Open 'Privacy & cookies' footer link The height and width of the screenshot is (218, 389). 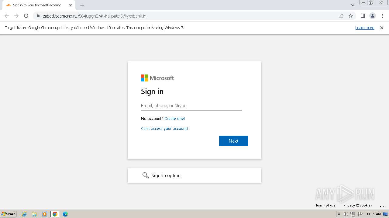[358, 205]
